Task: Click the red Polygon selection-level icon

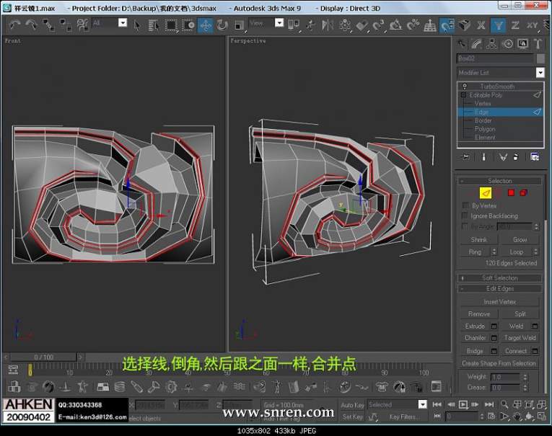Action: pos(511,192)
